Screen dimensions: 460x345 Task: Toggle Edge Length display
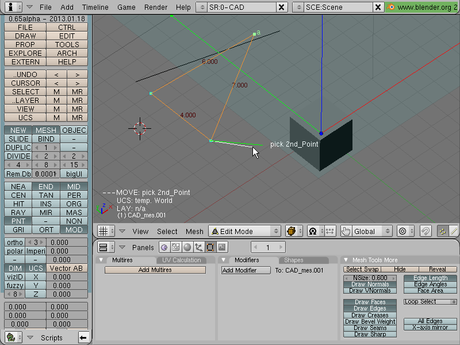click(x=430, y=278)
